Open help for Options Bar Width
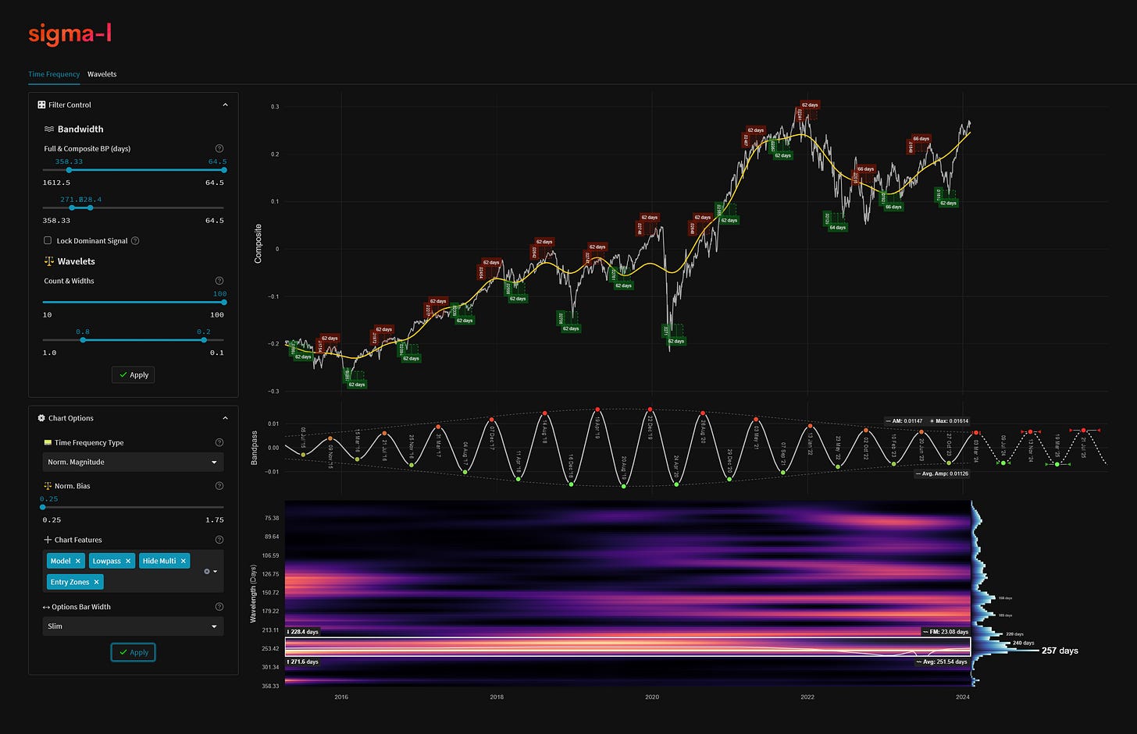 [219, 607]
